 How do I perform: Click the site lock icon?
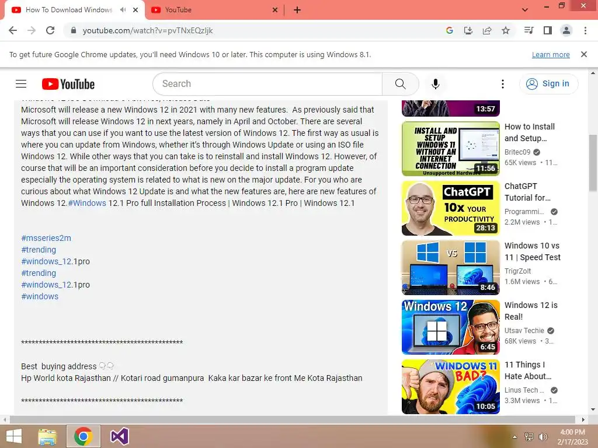74,30
